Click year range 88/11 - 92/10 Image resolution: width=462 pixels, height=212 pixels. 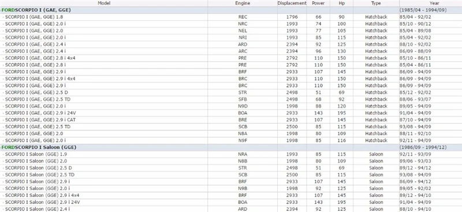pyautogui.click(x=415, y=134)
